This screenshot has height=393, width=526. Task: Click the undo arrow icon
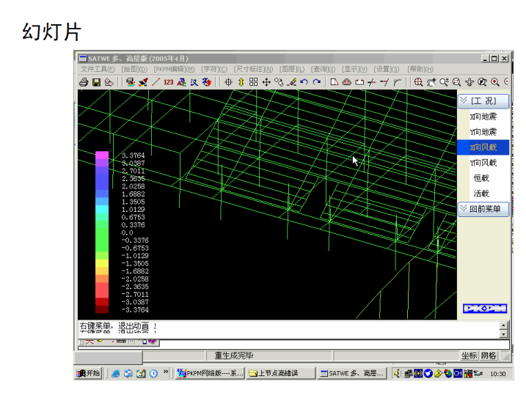(304, 82)
